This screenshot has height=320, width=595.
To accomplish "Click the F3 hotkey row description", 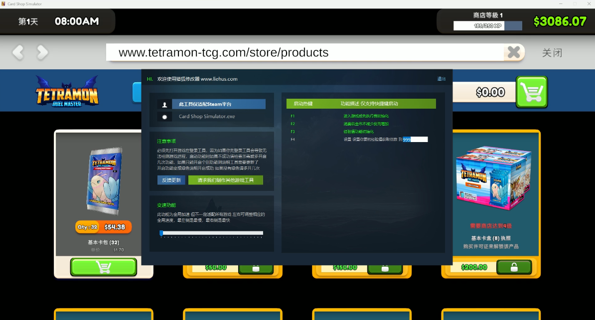I will coord(358,132).
